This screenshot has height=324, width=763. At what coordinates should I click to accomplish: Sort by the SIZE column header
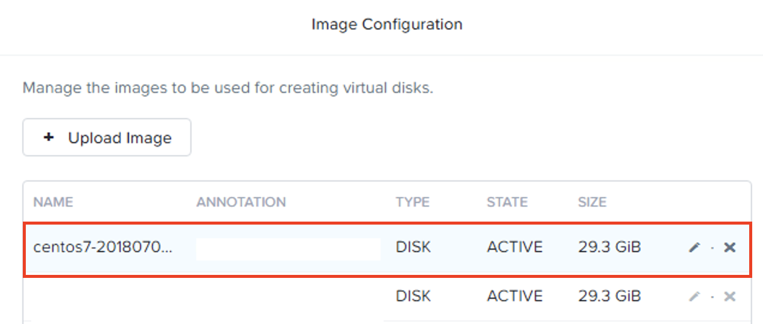[x=592, y=202]
